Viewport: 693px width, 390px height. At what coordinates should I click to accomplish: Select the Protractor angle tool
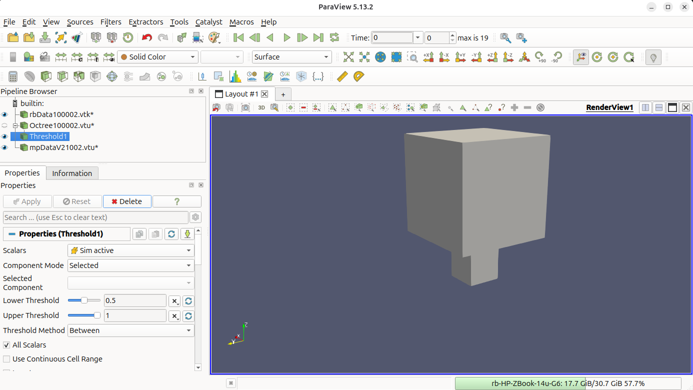click(358, 76)
